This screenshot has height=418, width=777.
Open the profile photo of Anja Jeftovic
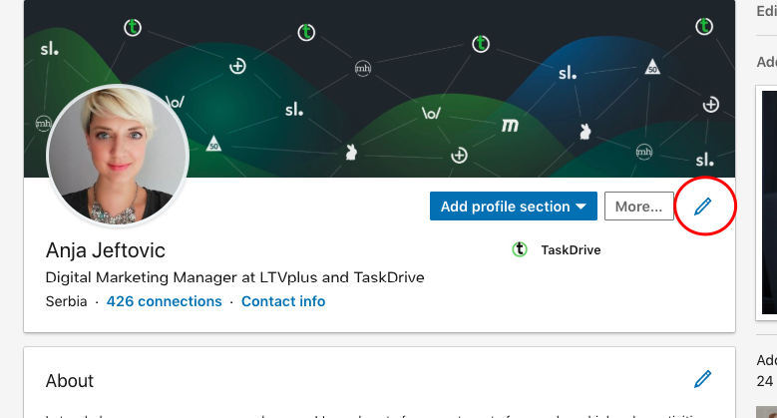(x=118, y=156)
